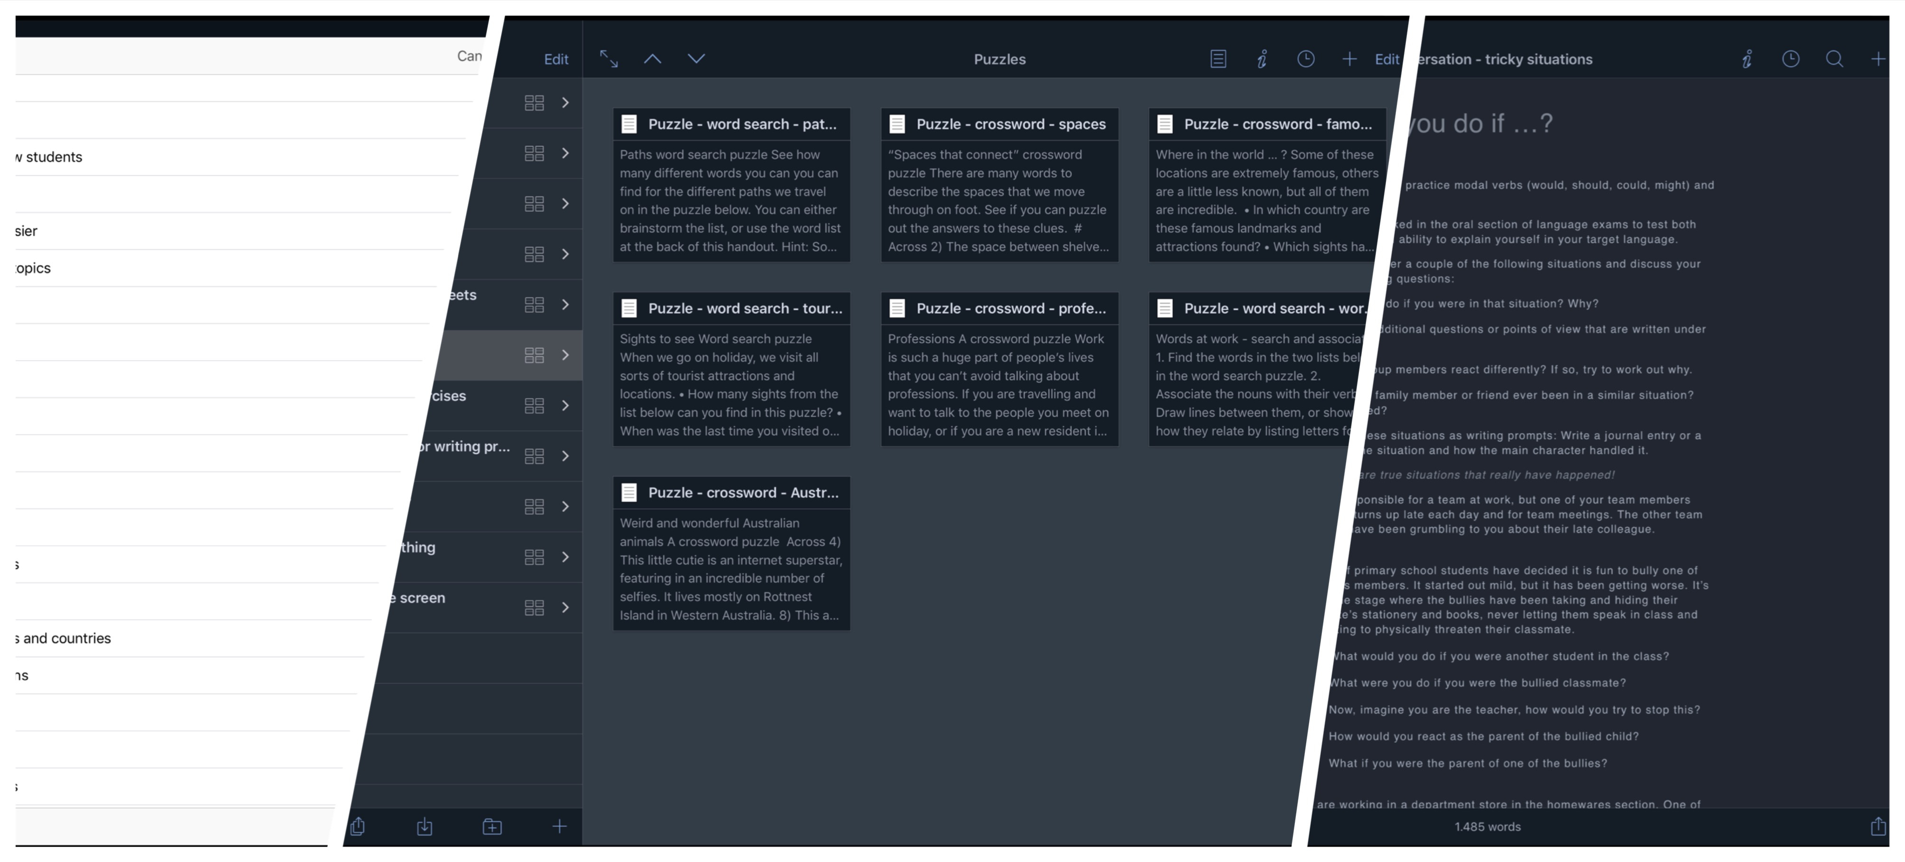Viewport: 1905px width, 862px height.
Task: Go to next document with down chevron
Action: [x=696, y=59]
